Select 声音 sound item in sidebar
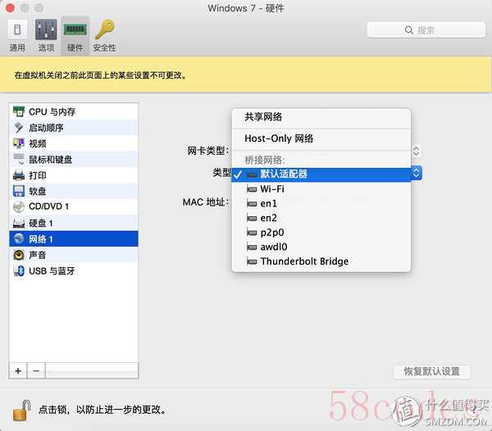Screen dimensions: 492x431 coord(38,255)
